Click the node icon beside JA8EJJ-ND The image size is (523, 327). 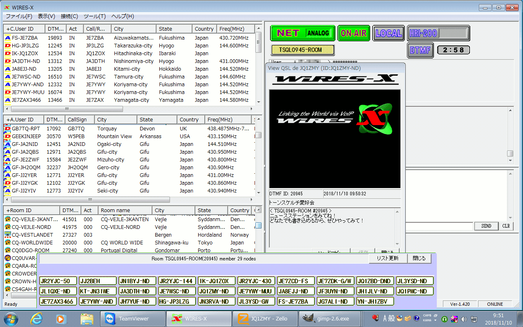point(7,69)
